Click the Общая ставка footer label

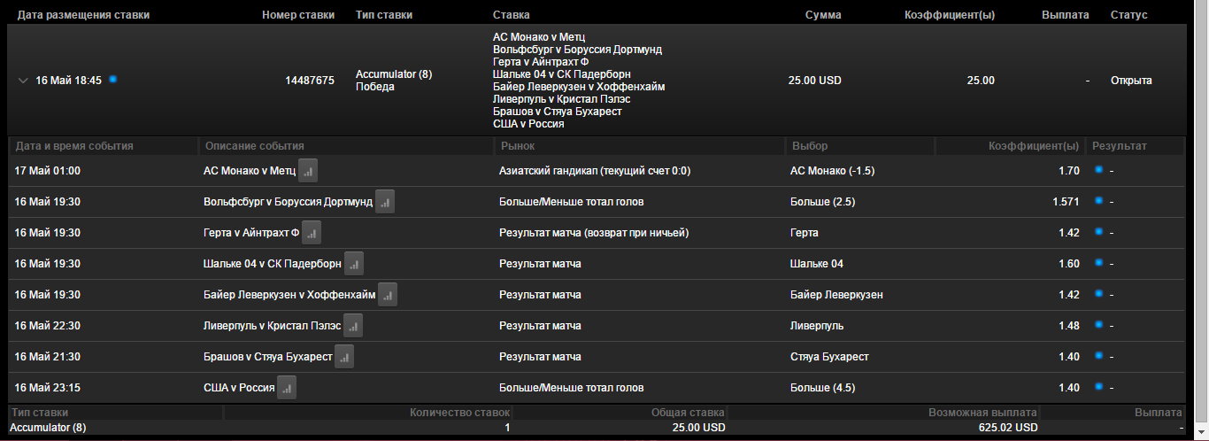[x=688, y=413]
